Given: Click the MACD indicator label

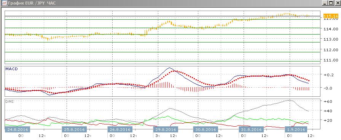Looking at the screenshot, I should point(12,69).
